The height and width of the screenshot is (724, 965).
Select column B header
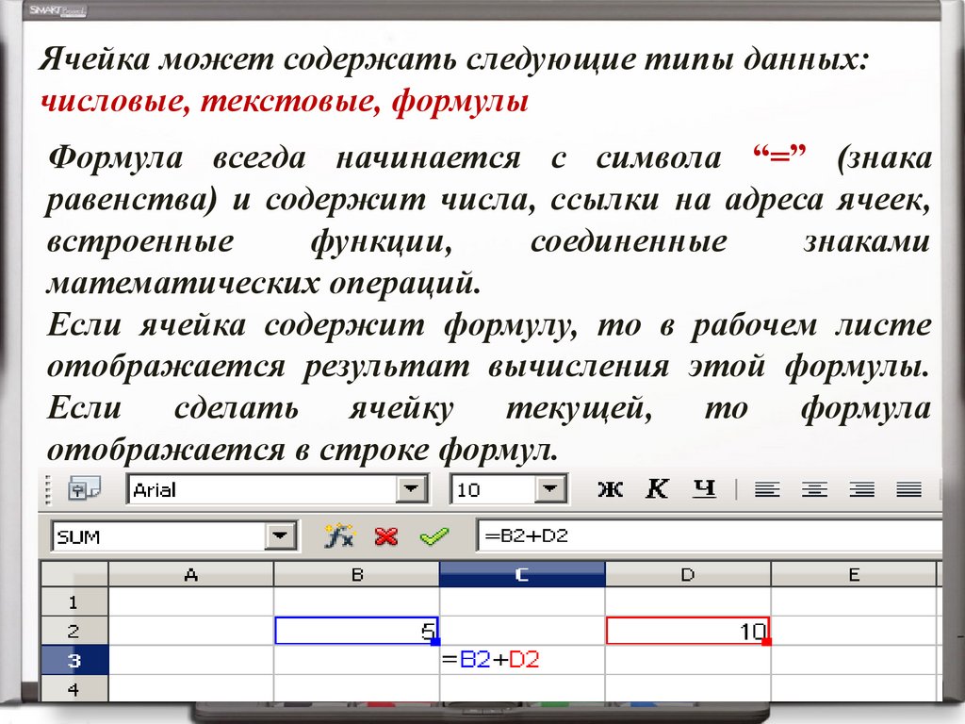coord(357,574)
